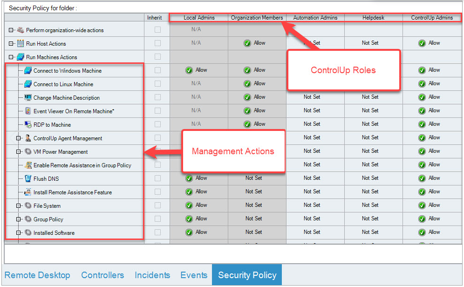Click Local Admins Allow checkmark for Group Policy
This screenshot has width=464, height=287.
pyautogui.click(x=189, y=219)
